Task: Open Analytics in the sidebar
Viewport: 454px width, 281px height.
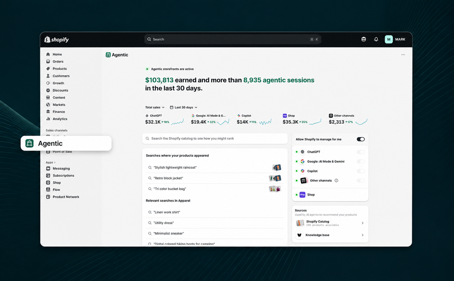Action: click(60, 119)
